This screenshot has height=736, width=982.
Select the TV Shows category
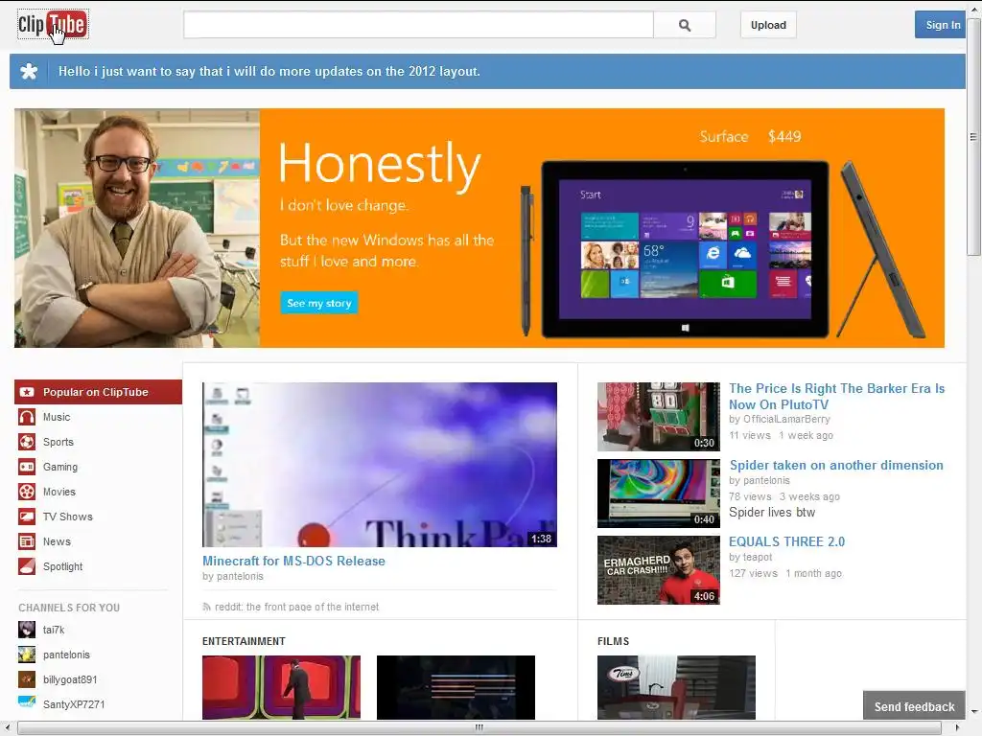click(x=68, y=517)
